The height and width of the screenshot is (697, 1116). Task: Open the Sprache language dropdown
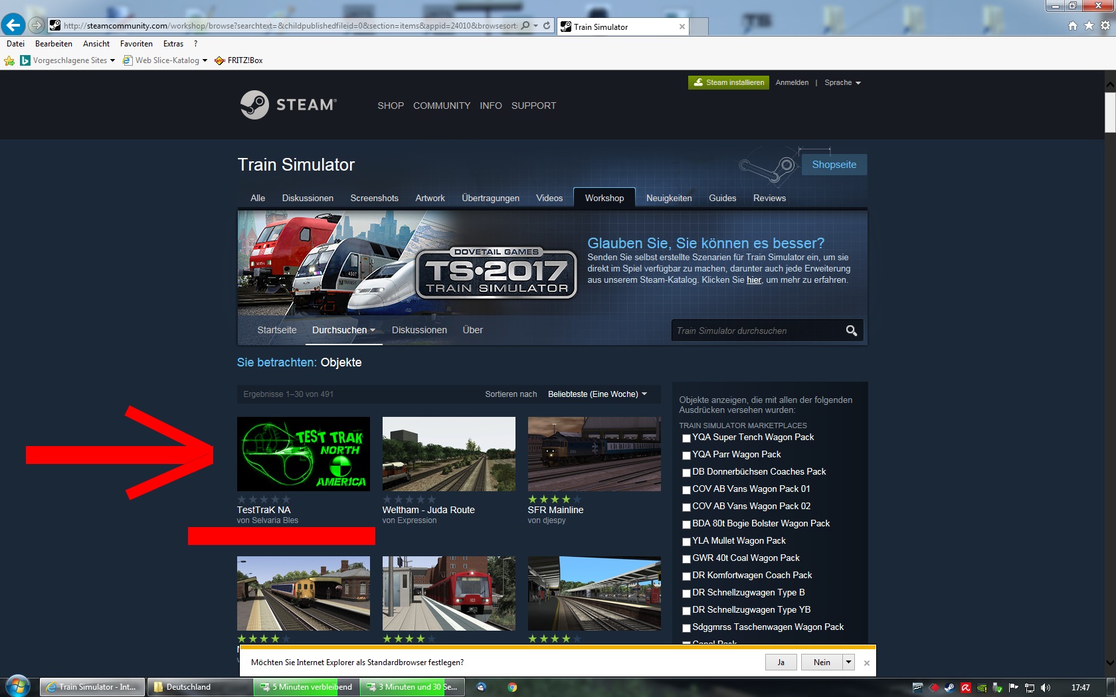(x=842, y=83)
